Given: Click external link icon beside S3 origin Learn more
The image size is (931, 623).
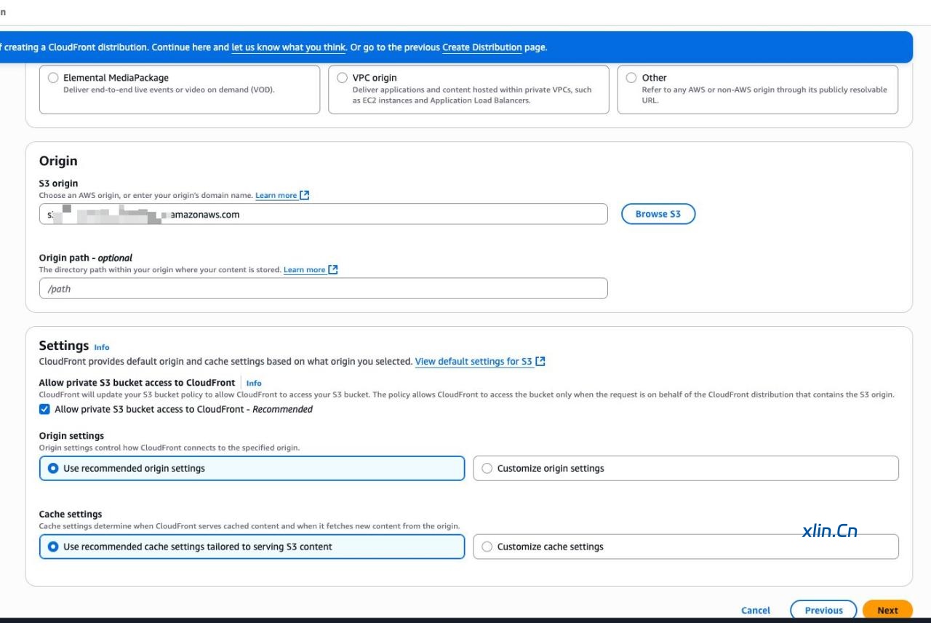Looking at the screenshot, I should [305, 195].
